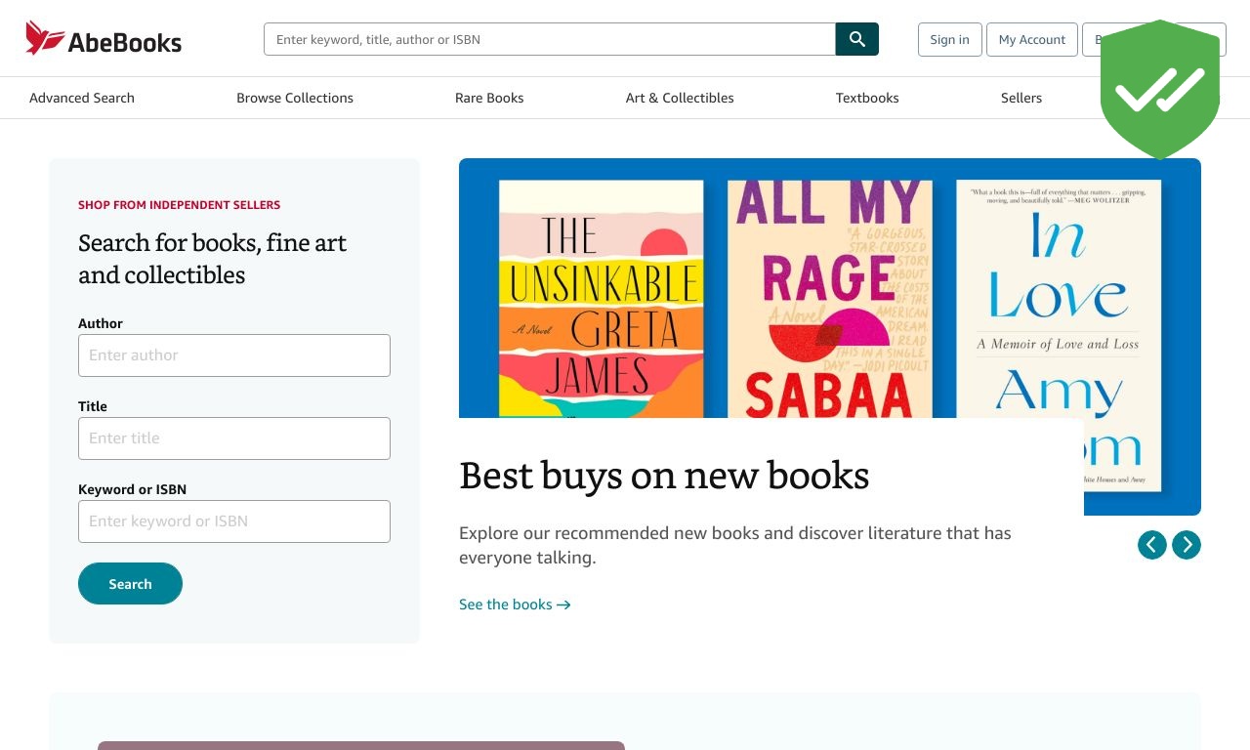Open the Textbooks section
This screenshot has height=750, width=1250.
click(867, 98)
